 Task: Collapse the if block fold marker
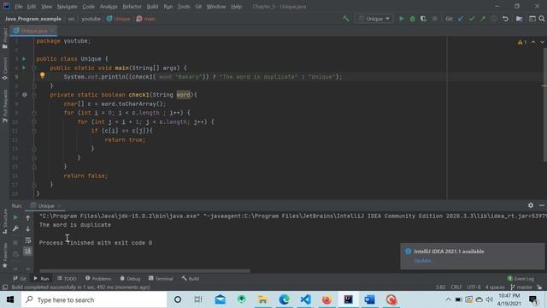coord(34,131)
